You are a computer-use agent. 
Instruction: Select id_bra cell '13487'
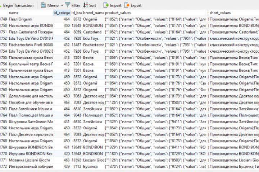pos(77,45)
